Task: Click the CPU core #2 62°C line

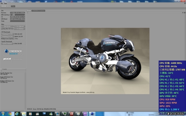Action: [172, 83]
